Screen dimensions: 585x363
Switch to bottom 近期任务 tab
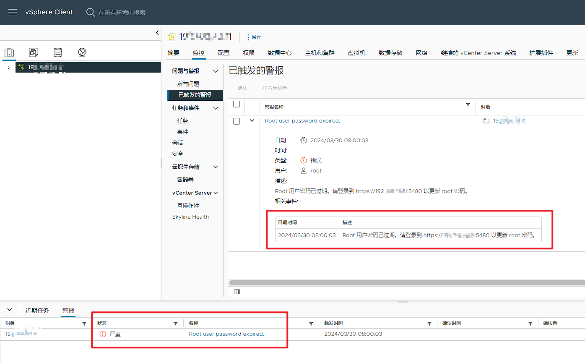tap(37, 311)
